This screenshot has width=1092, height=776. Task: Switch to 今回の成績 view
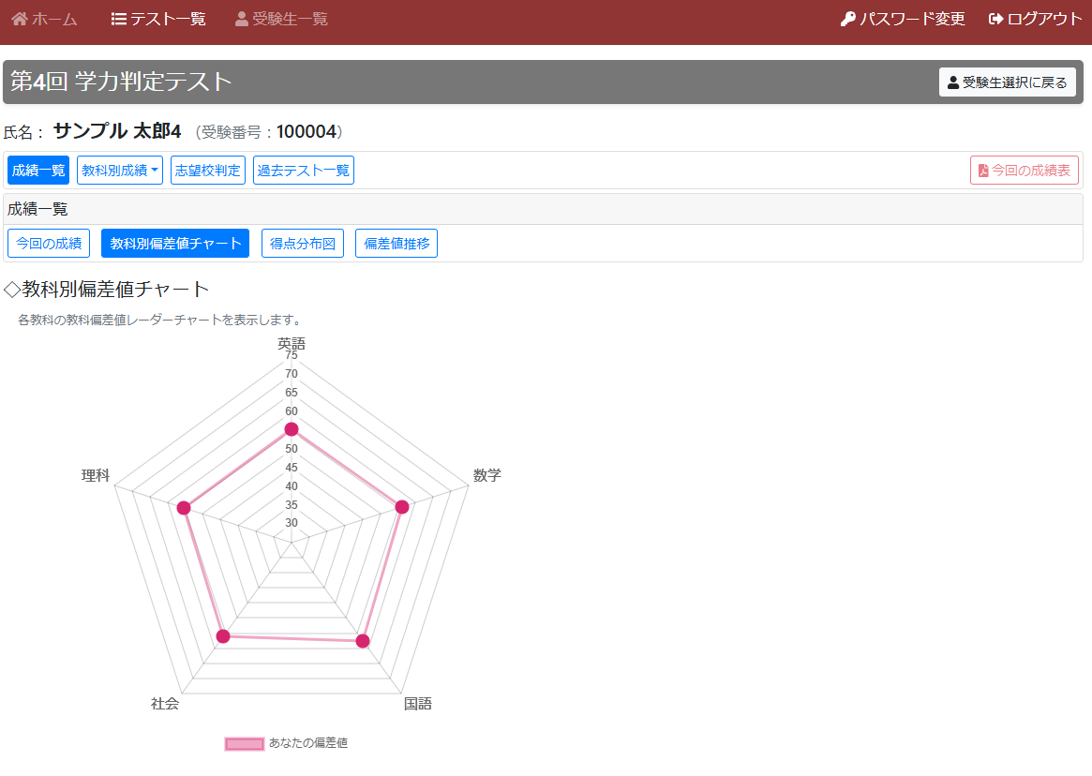click(49, 243)
